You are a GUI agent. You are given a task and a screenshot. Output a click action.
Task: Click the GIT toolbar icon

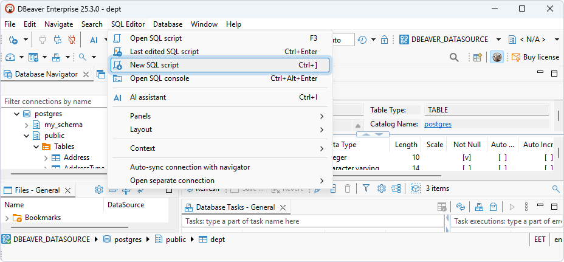coord(33,57)
